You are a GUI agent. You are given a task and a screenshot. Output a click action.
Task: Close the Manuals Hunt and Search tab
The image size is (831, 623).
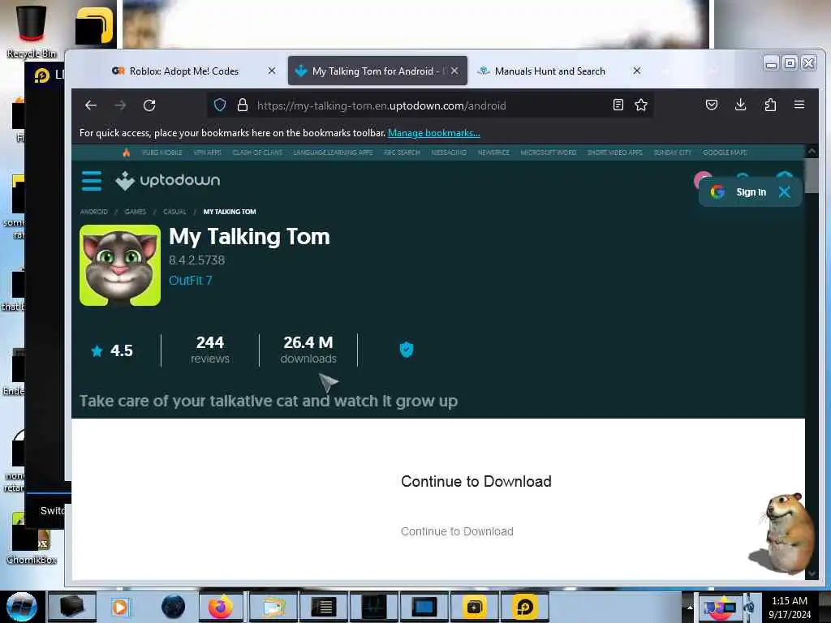click(637, 71)
